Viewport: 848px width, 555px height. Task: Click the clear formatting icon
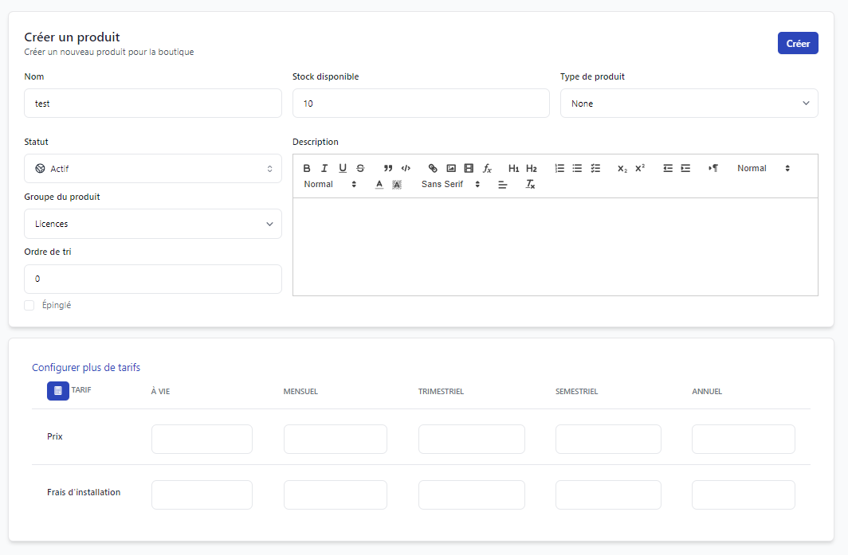tap(530, 184)
